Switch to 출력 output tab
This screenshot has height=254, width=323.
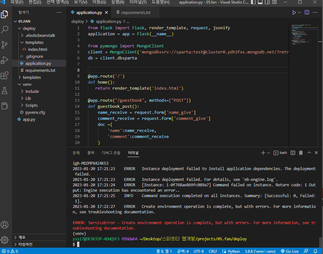pos(91,153)
